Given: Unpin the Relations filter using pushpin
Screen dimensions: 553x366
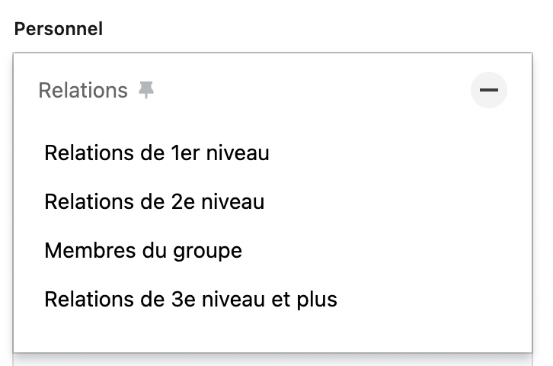Looking at the screenshot, I should click(146, 90).
